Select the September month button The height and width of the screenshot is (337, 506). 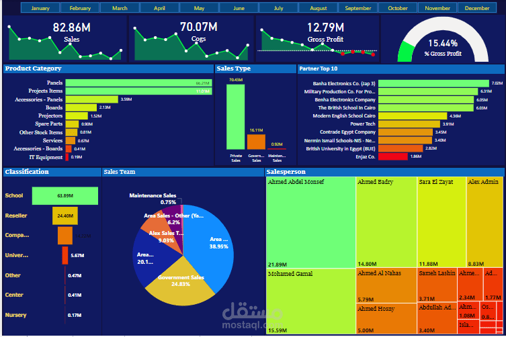[x=358, y=8]
